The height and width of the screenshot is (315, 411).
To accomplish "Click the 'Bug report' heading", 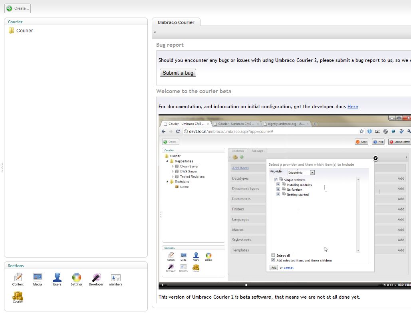I will pyautogui.click(x=170, y=45).
